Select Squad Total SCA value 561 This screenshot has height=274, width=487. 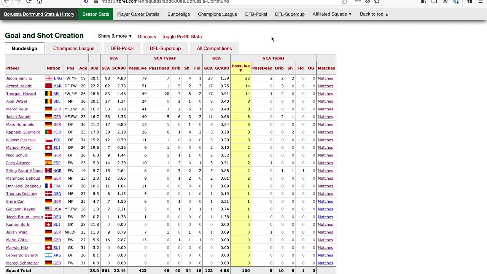click(x=106, y=271)
